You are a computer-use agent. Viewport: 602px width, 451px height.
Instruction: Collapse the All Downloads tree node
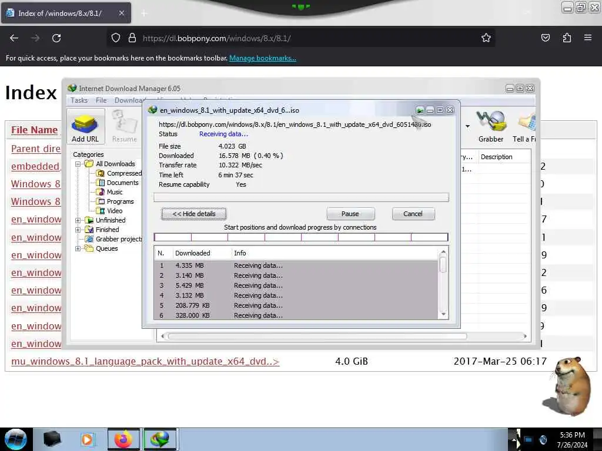pyautogui.click(x=78, y=164)
